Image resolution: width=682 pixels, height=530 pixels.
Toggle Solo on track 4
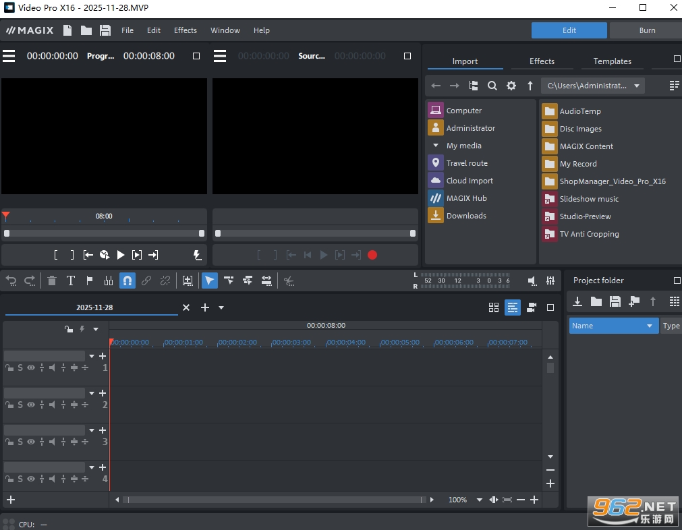(x=20, y=479)
